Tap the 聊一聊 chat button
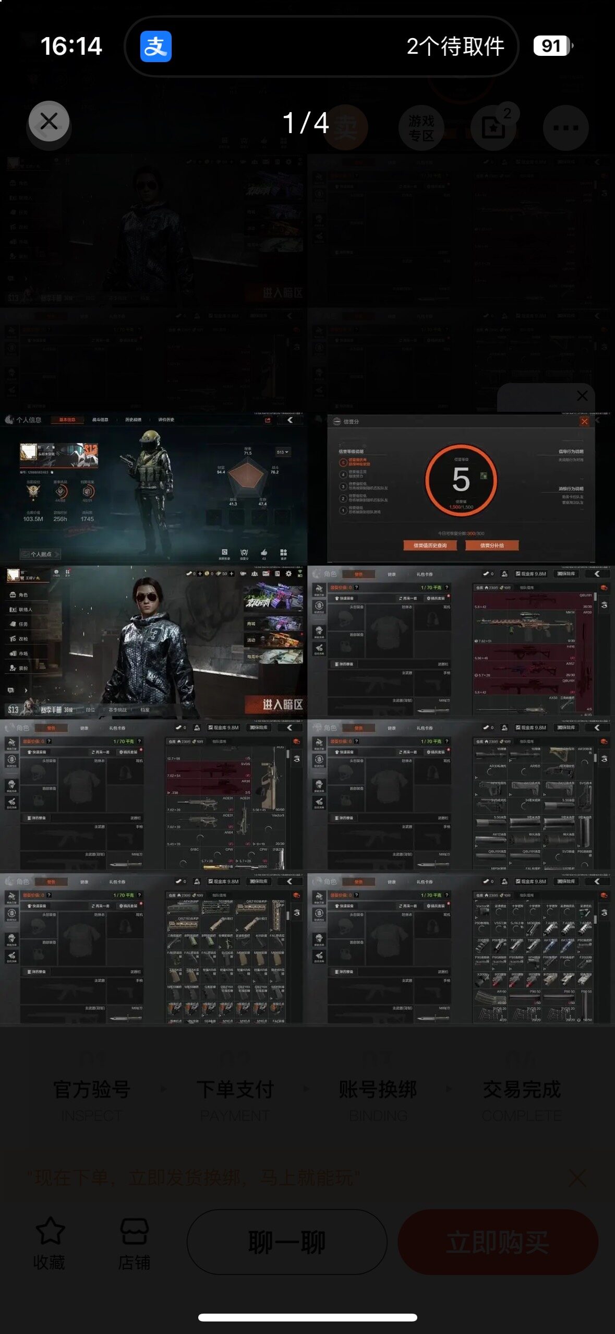615x1334 pixels. [x=287, y=1242]
